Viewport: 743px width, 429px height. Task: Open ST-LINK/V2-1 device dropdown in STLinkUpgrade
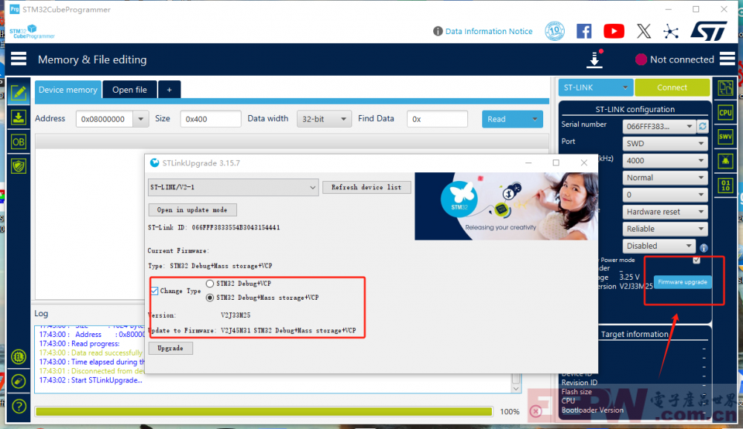click(x=233, y=187)
